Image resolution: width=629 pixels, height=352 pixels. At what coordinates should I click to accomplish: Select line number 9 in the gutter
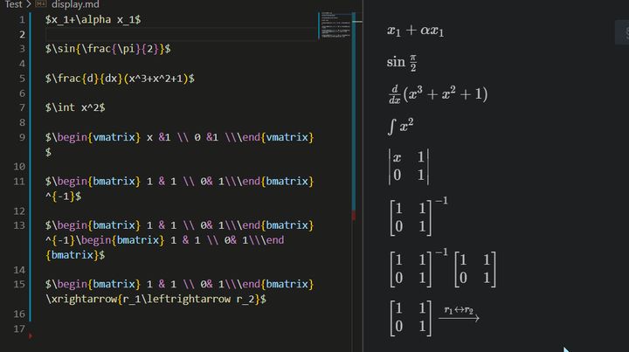click(x=22, y=137)
